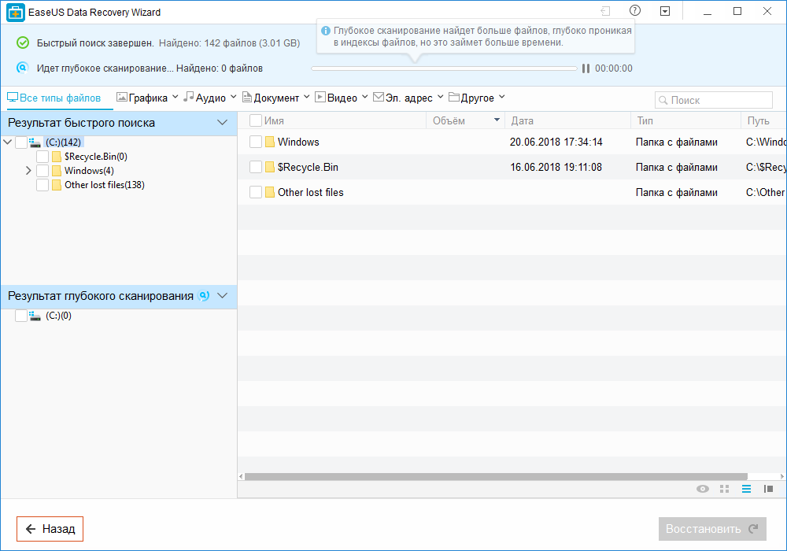
Task: Click the Поиск search field
Action: coord(714,101)
